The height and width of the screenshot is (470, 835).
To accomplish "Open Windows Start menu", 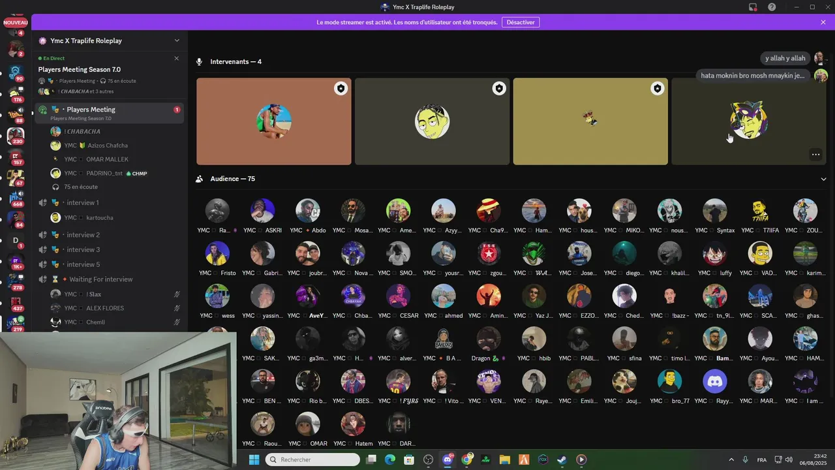I will (x=254, y=460).
